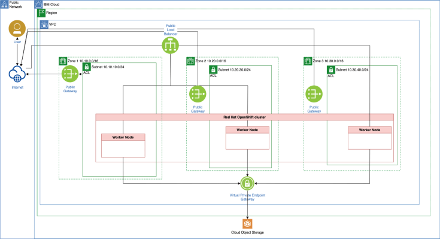The height and width of the screenshot is (239, 440).
Task: Select the 'VPC' label text
Action: 53,25
